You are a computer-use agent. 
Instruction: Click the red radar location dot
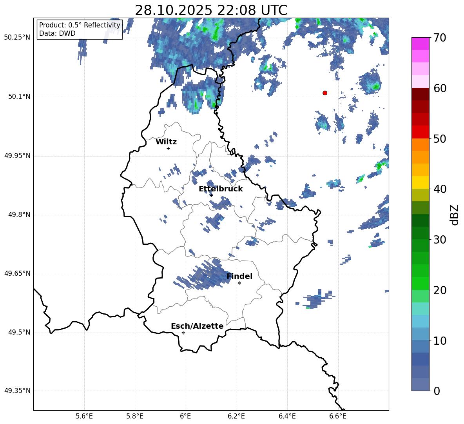point(325,93)
